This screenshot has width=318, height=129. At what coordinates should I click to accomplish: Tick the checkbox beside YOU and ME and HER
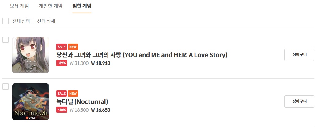point(6,40)
